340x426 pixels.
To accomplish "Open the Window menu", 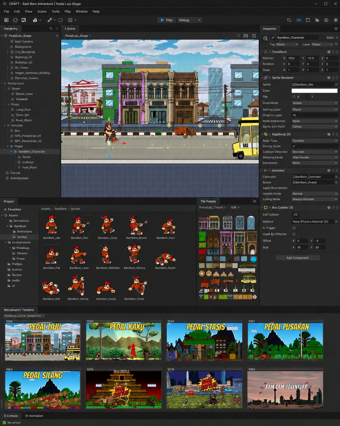I will [x=82, y=12].
